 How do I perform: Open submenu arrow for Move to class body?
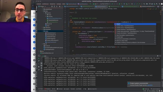(155, 41)
